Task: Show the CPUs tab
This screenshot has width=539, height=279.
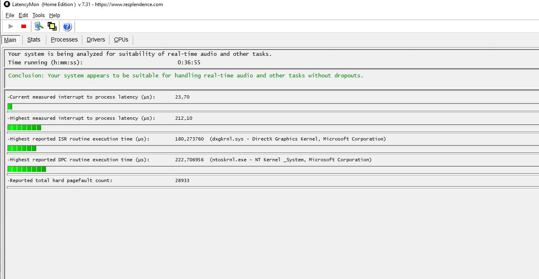Action: [x=121, y=40]
